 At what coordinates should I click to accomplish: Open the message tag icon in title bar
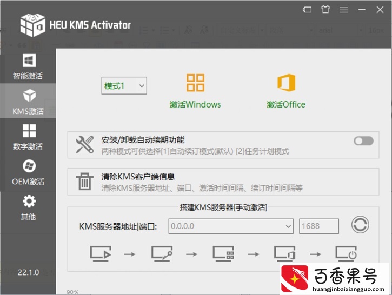(x=307, y=10)
